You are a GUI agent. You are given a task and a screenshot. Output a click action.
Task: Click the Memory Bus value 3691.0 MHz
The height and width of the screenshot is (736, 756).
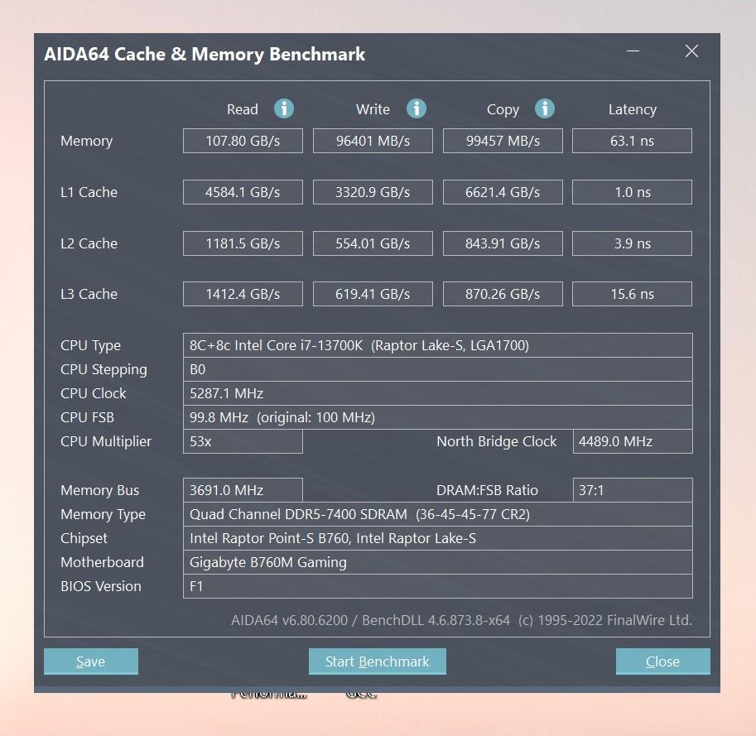(243, 490)
